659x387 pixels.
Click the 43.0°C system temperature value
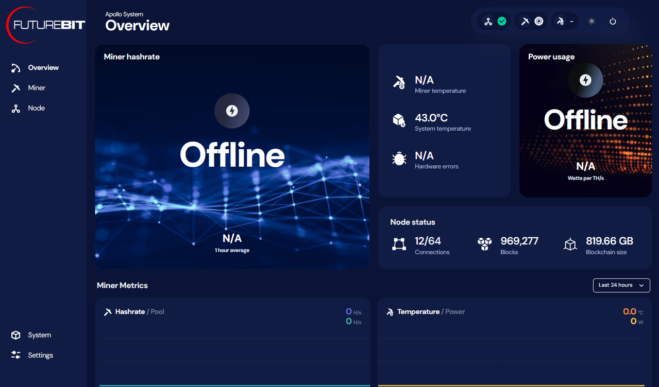431,118
